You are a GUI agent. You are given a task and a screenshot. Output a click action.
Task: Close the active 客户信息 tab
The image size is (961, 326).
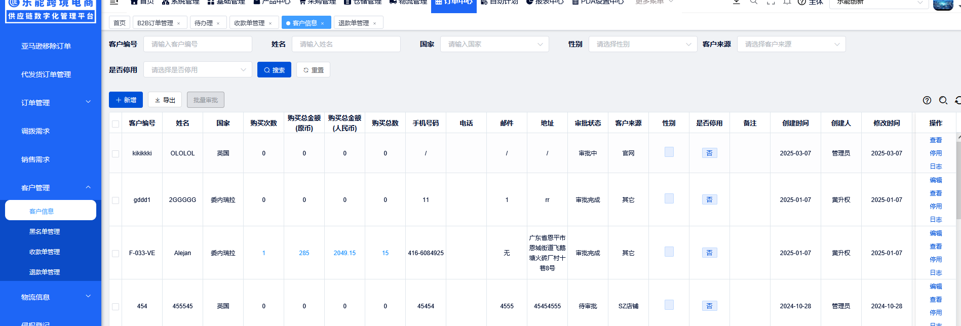323,23
